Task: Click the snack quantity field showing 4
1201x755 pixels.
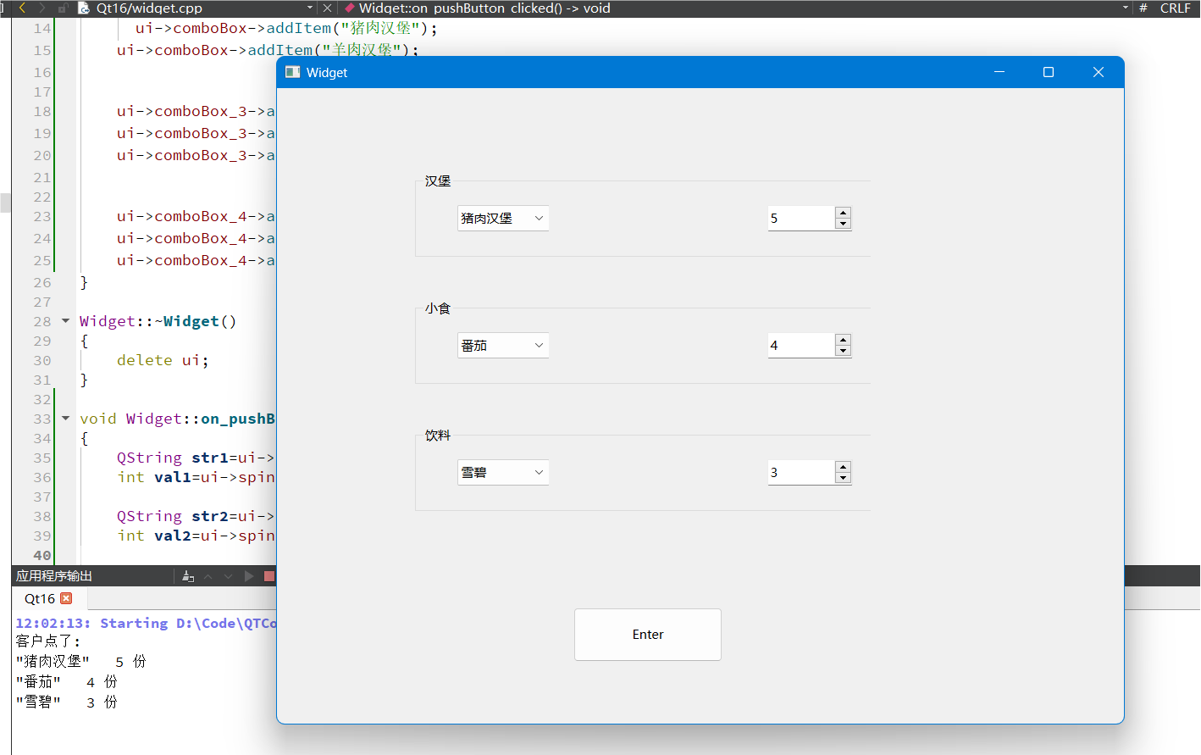Action: 801,346
